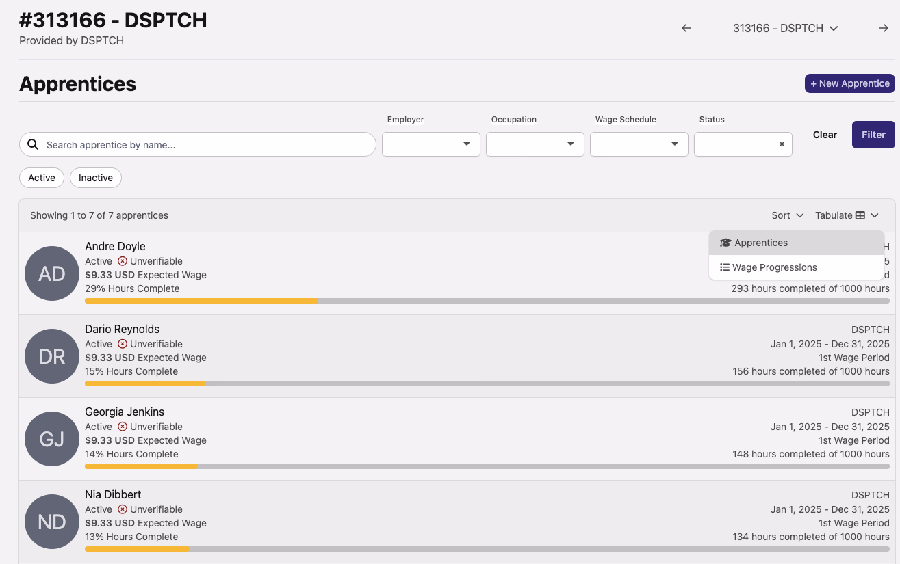Click the DR avatar for Dario Reynolds

coord(52,356)
